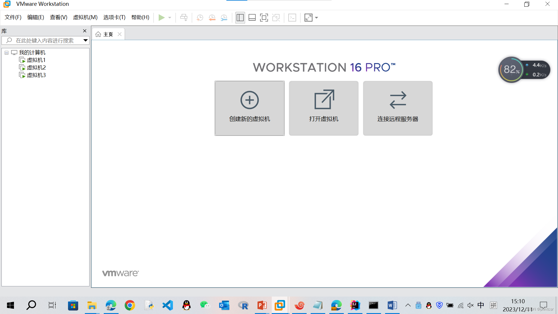558x314 pixels.
Task: Open the snapshot manager icon
Action: (x=224, y=18)
